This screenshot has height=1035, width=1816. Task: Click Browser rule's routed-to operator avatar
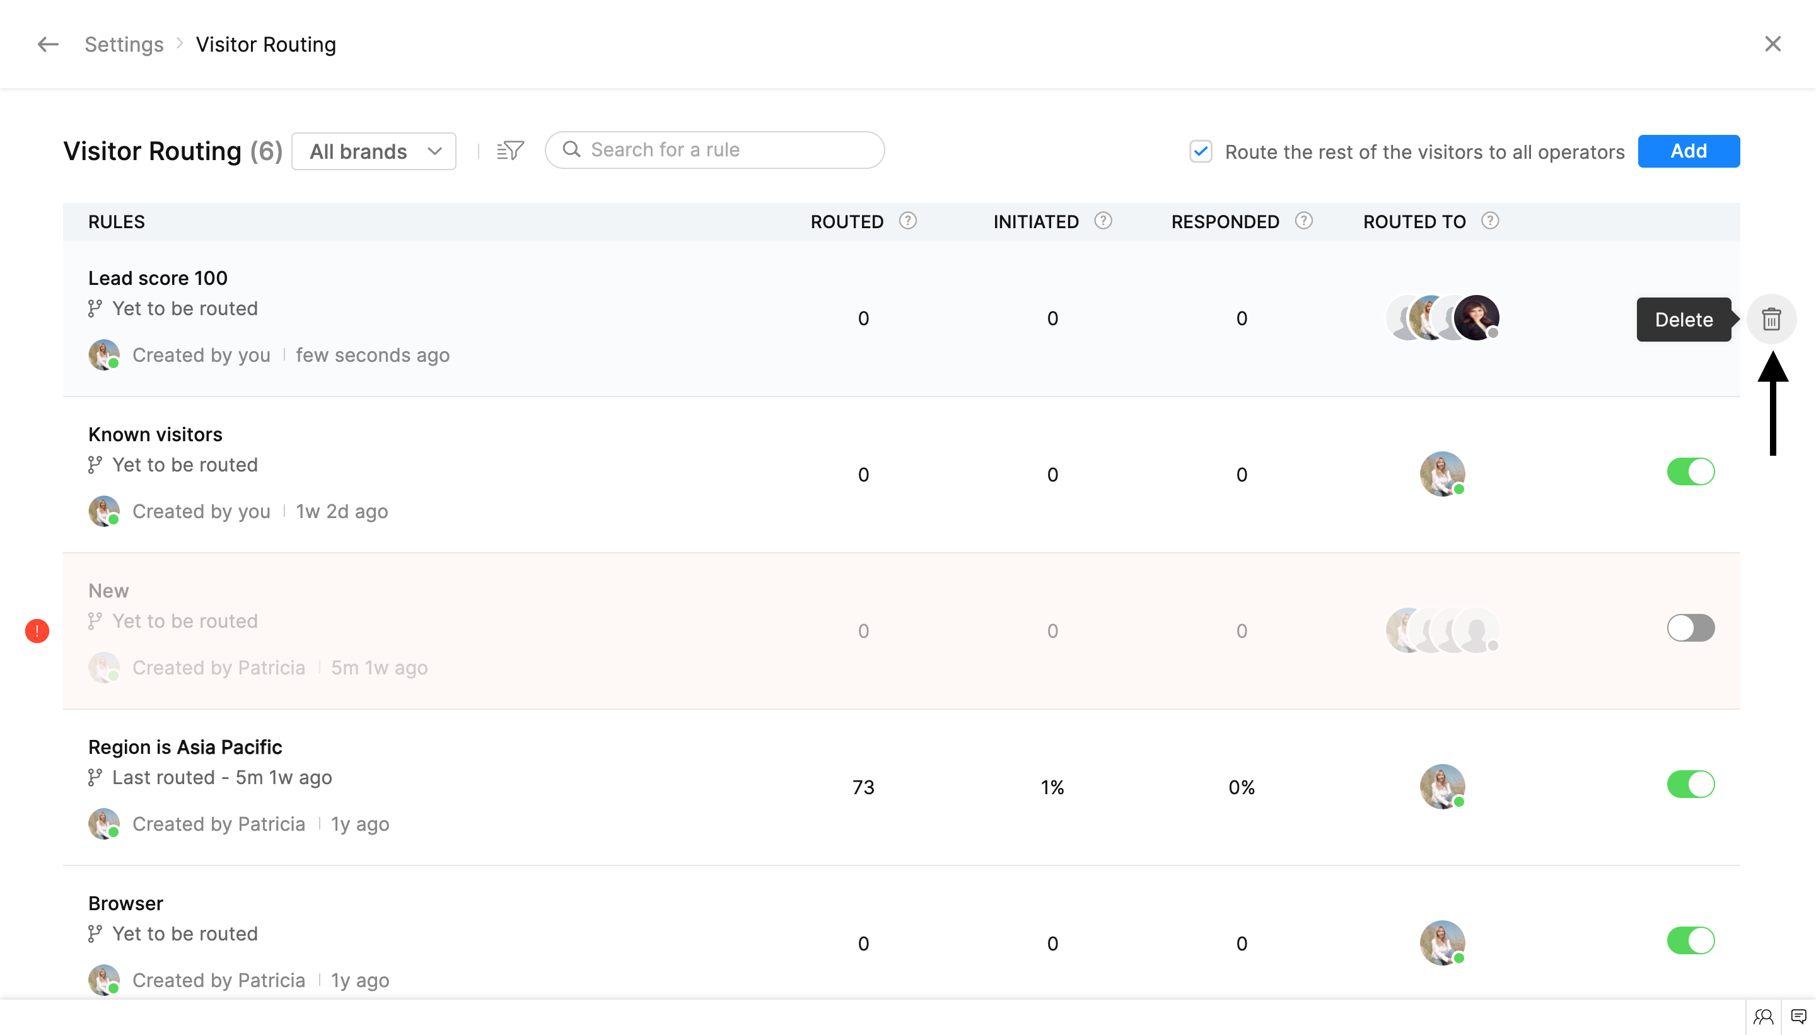tap(1442, 942)
